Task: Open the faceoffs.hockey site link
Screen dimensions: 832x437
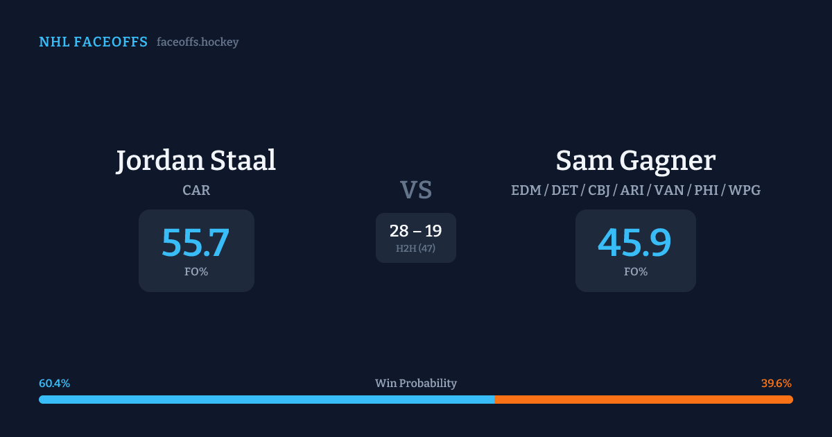Action: coord(198,42)
